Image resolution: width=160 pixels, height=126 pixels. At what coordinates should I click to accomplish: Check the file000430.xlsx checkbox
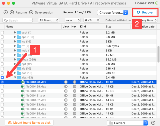(2, 91)
